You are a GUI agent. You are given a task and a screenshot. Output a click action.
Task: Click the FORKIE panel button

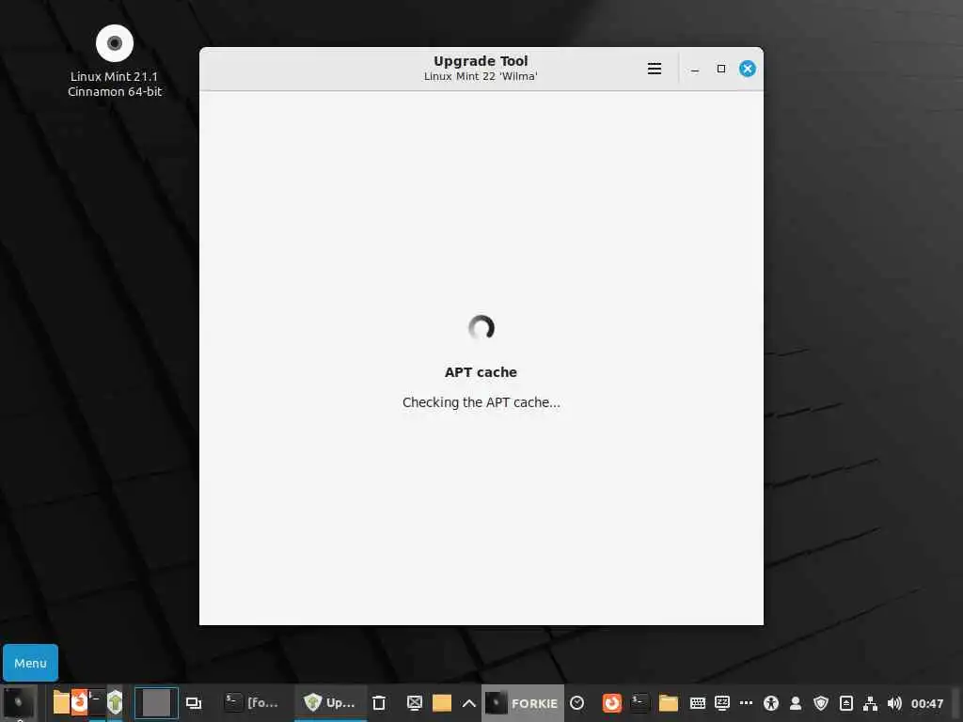click(523, 703)
